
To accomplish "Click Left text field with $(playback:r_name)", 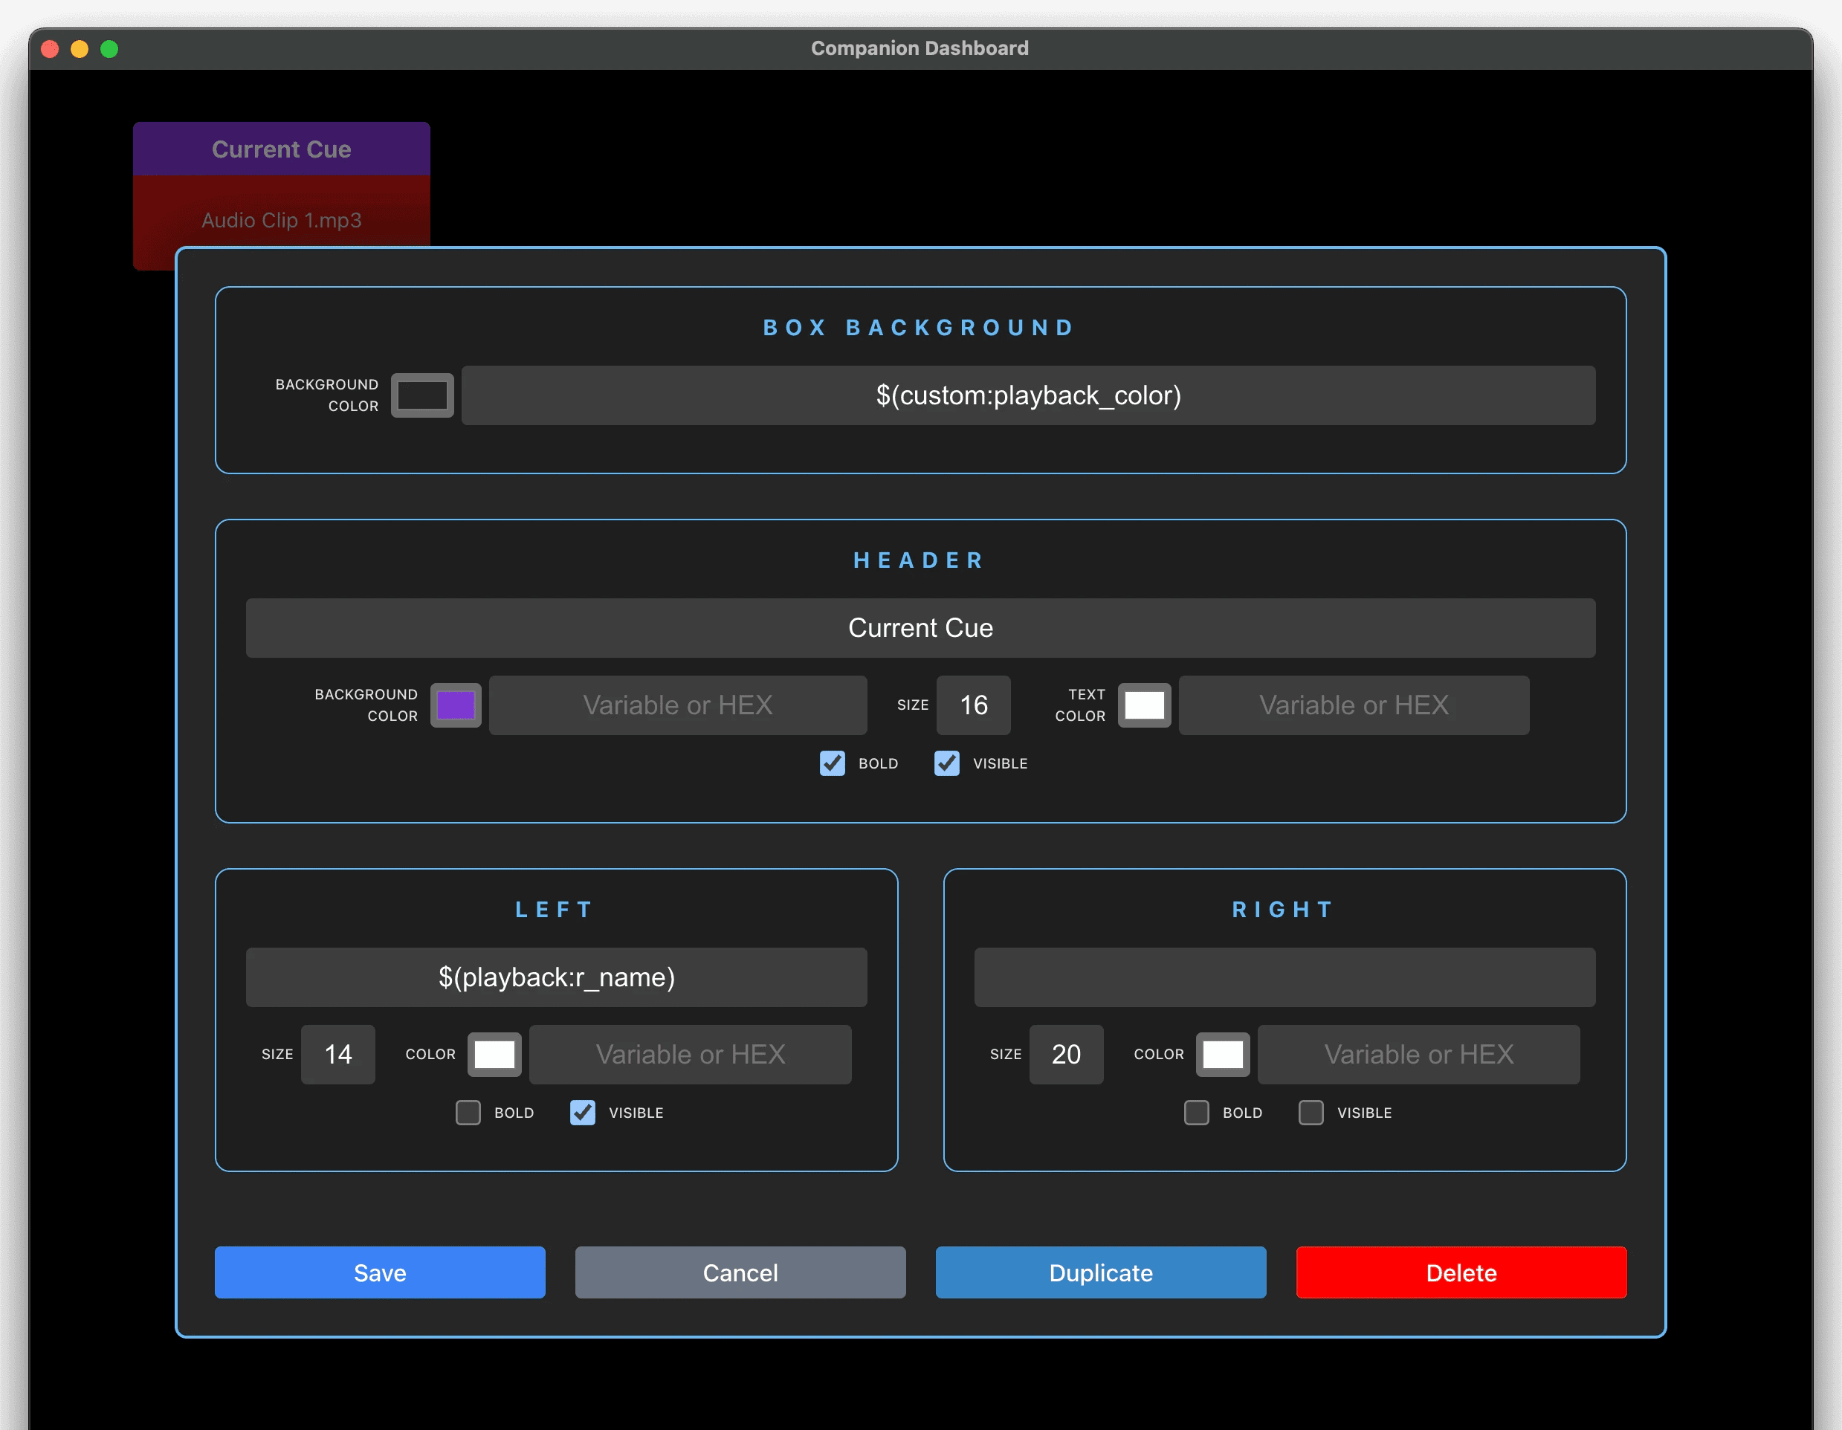I will (x=556, y=977).
